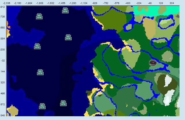Click the -576 horizontal axis label

(x=117, y=3)
